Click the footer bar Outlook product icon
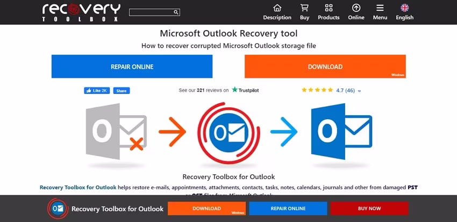Image resolution: width=457 pixels, height=222 pixels. click(58, 209)
